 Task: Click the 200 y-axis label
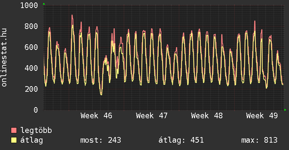click(x=31, y=89)
